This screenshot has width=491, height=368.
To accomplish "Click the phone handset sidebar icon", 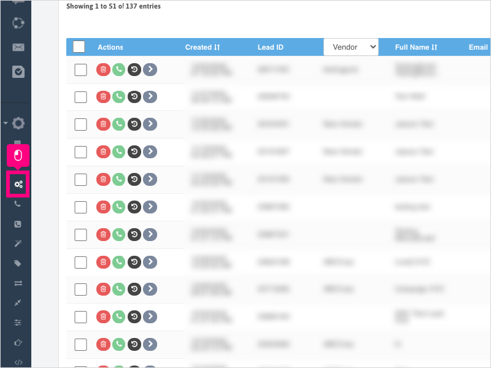I will coord(18,204).
